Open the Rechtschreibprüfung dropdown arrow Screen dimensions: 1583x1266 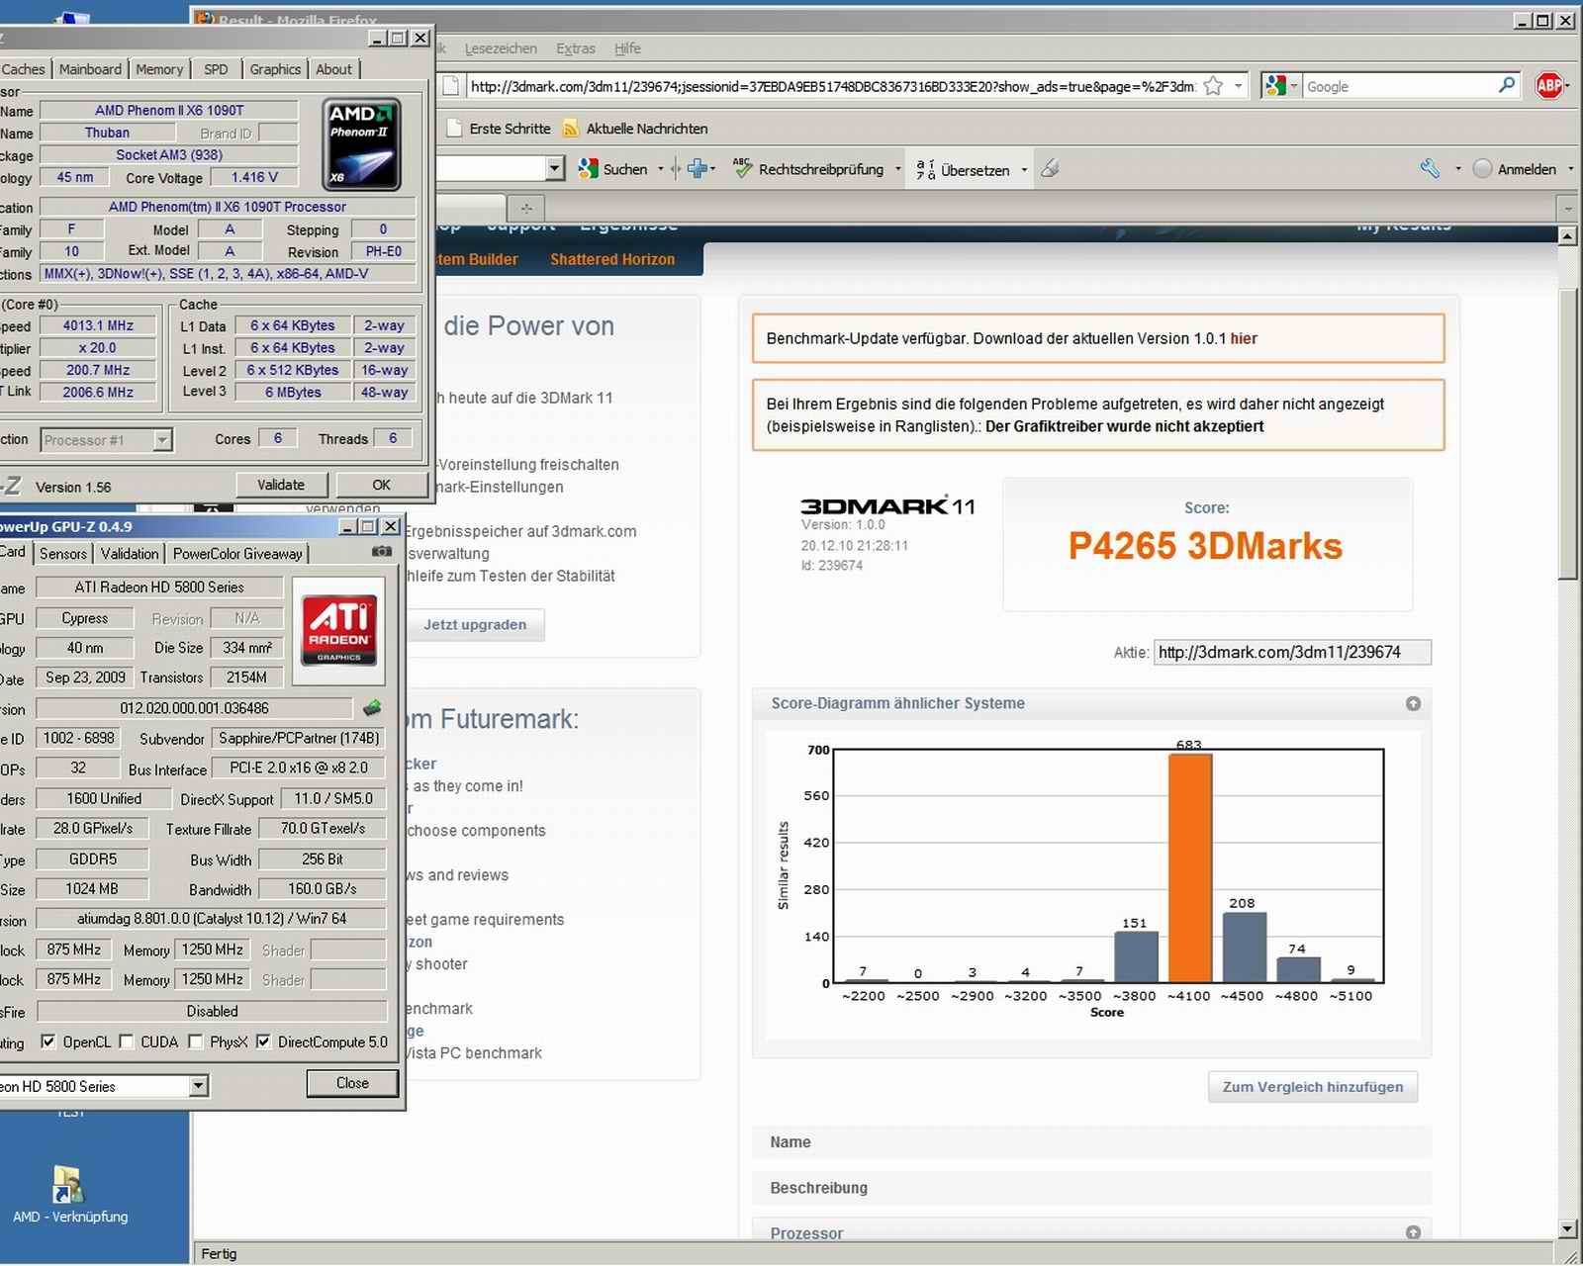click(898, 169)
